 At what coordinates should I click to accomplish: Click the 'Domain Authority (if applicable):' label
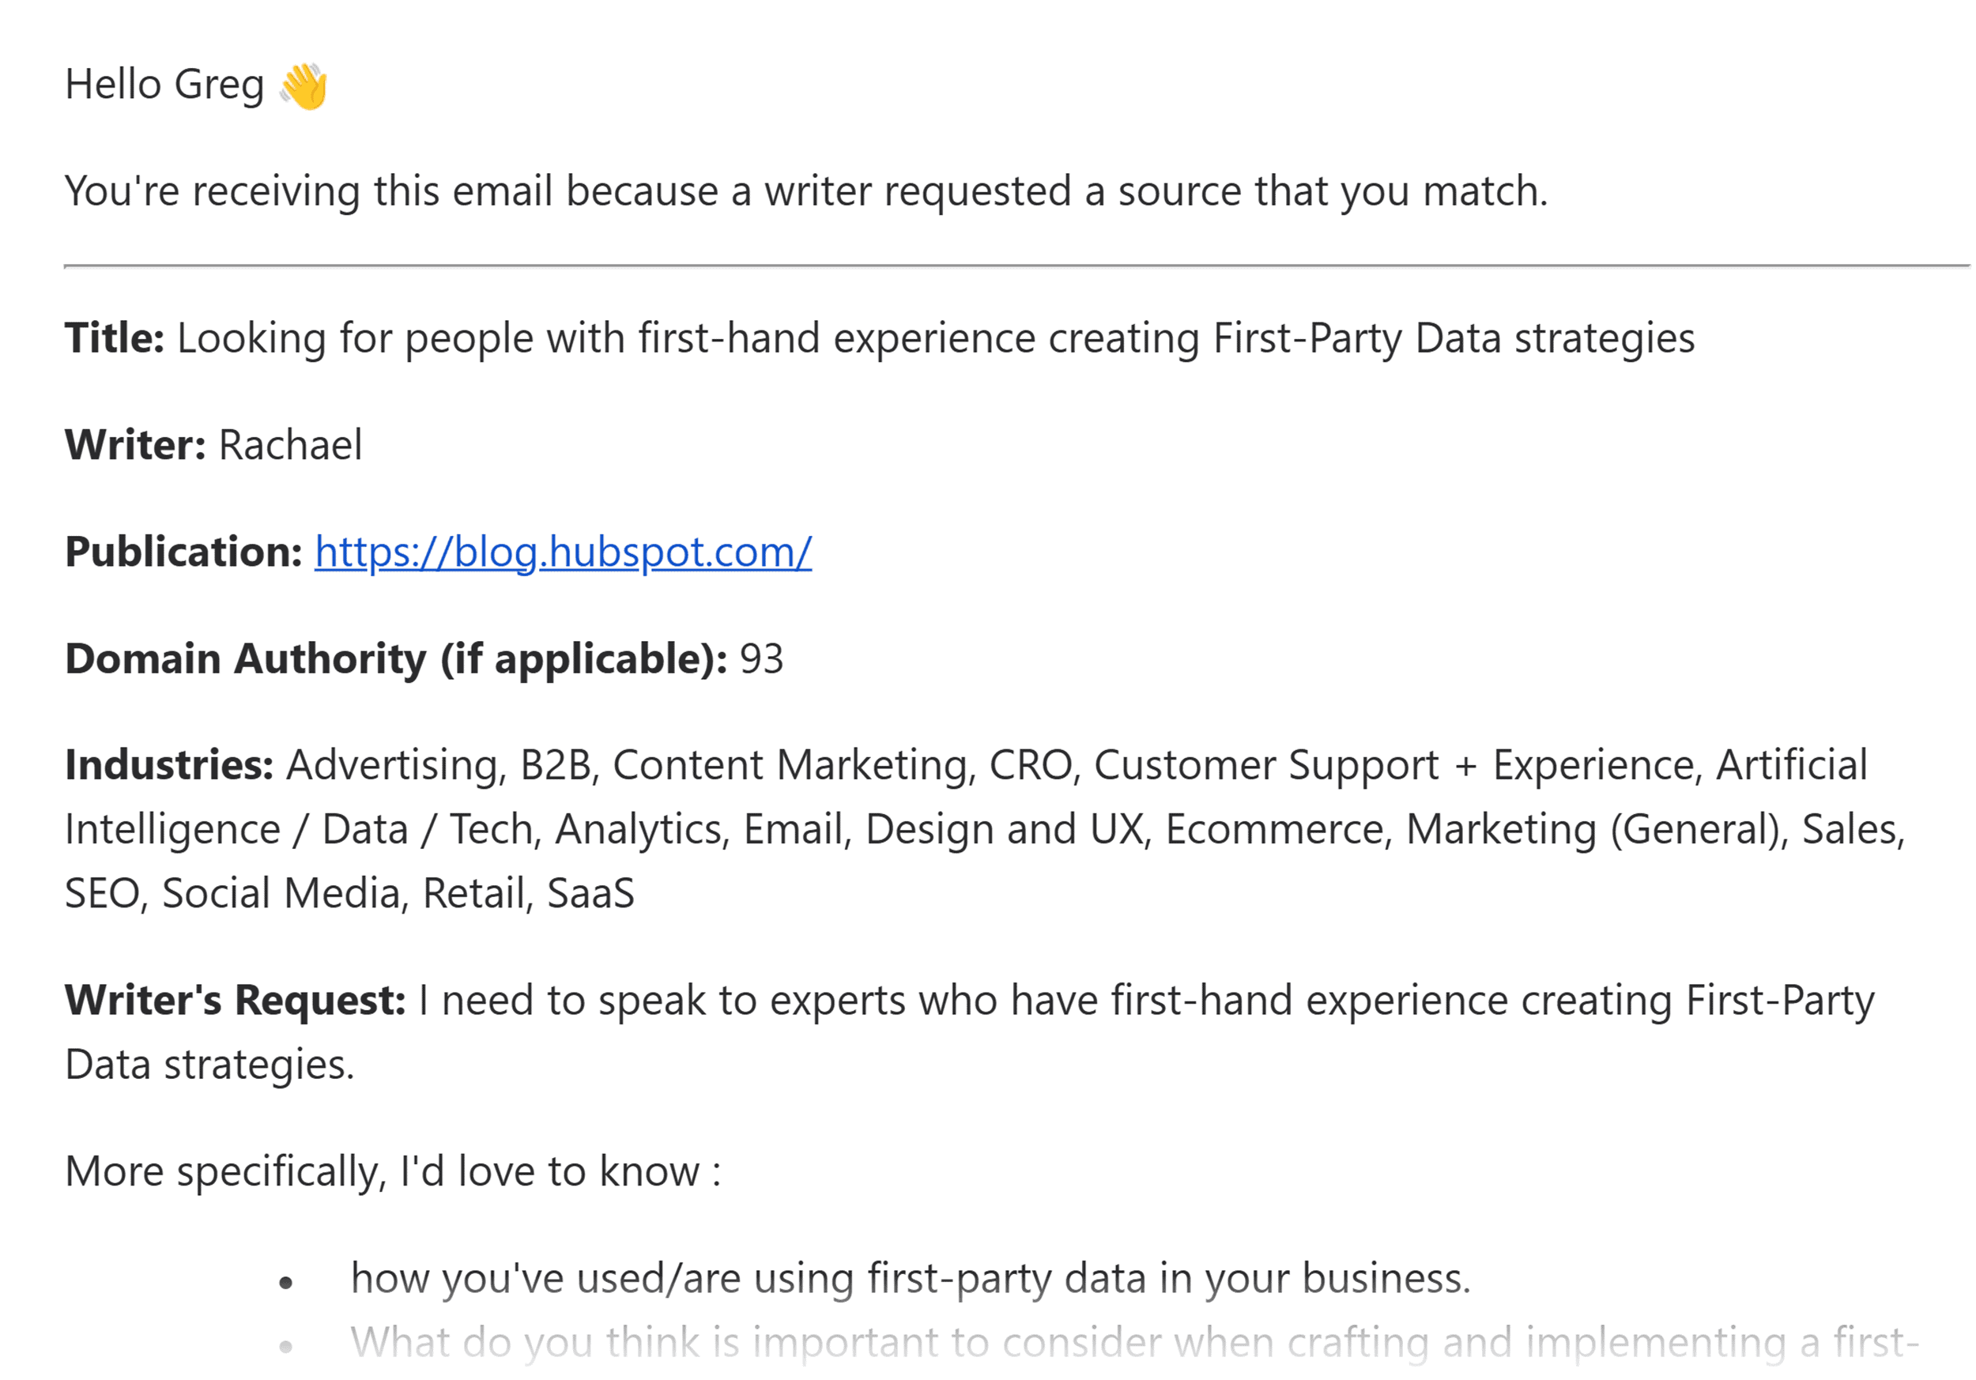[x=396, y=660]
